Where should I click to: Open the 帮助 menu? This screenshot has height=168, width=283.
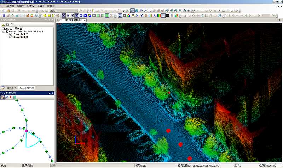click(51, 6)
